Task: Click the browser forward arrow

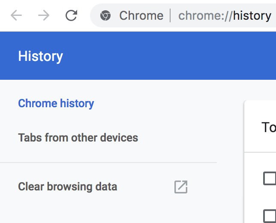Action: point(44,15)
